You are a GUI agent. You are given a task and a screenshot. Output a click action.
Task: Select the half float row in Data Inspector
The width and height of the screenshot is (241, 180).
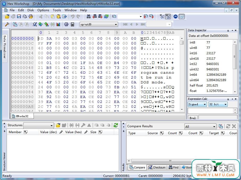[211, 86]
